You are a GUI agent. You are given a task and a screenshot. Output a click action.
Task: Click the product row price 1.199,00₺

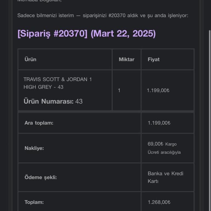[x=158, y=90]
